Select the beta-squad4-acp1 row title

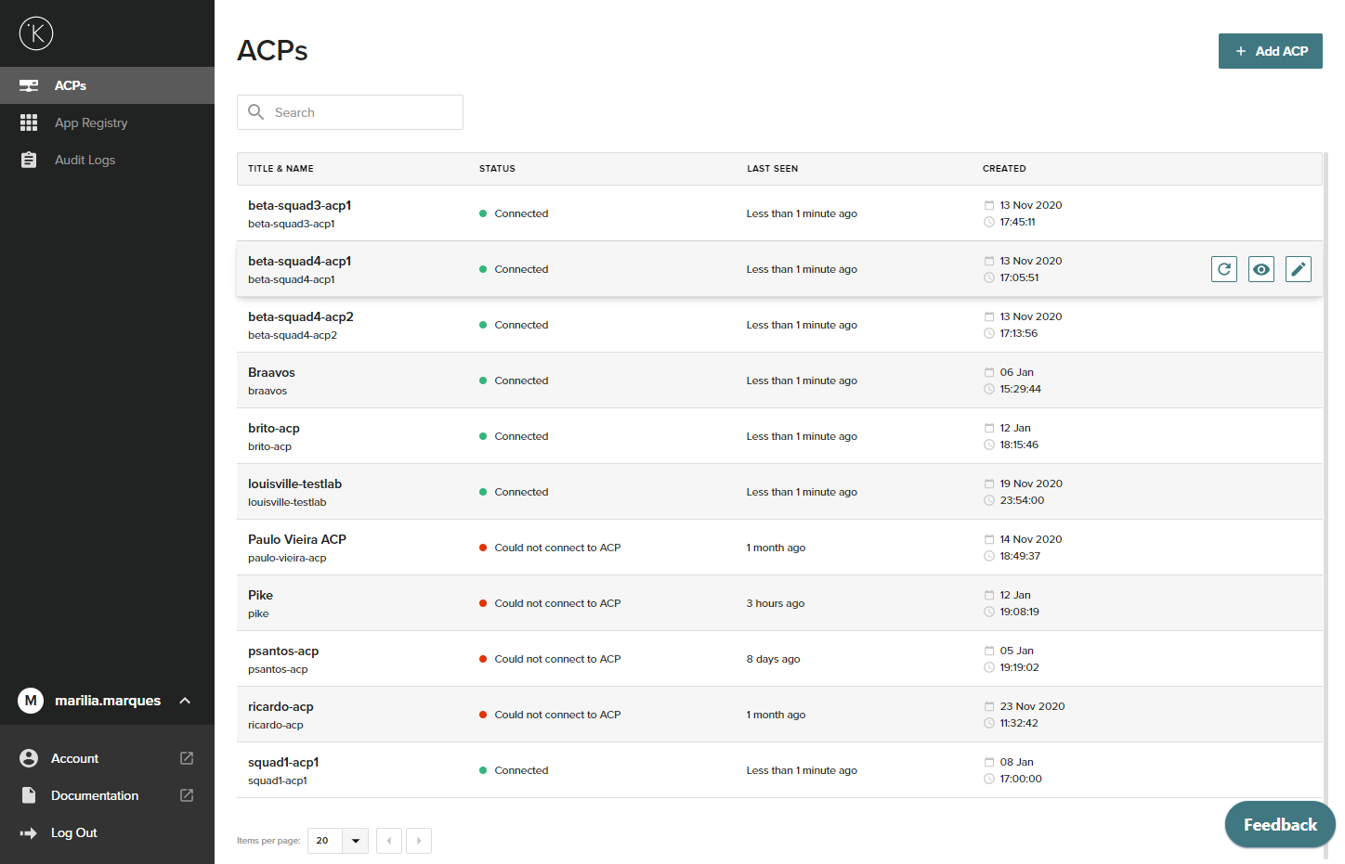click(x=299, y=261)
